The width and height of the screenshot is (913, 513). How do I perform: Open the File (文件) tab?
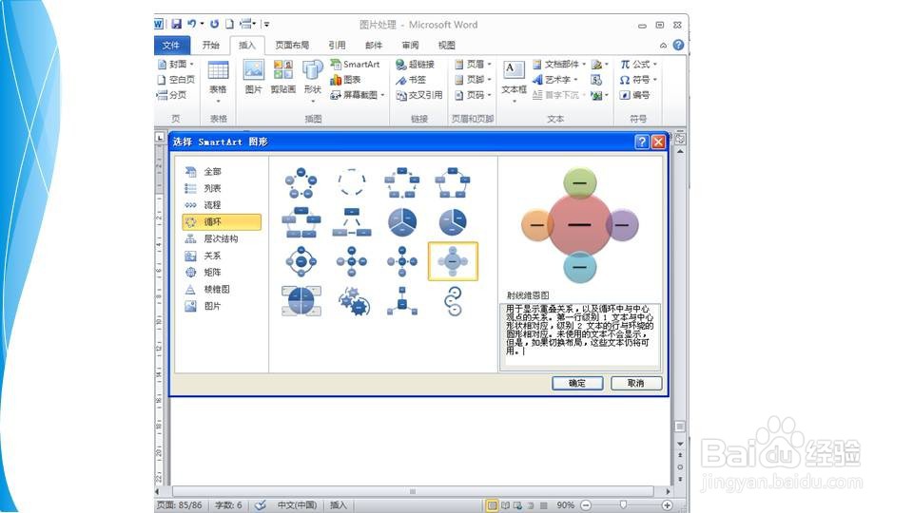pos(171,45)
